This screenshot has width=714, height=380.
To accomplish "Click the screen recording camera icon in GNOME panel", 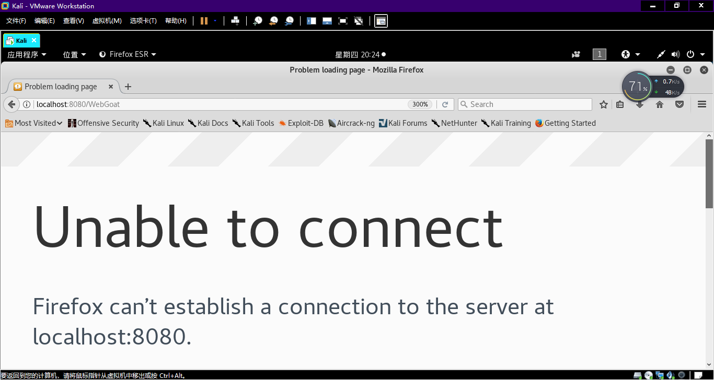I will [x=576, y=54].
